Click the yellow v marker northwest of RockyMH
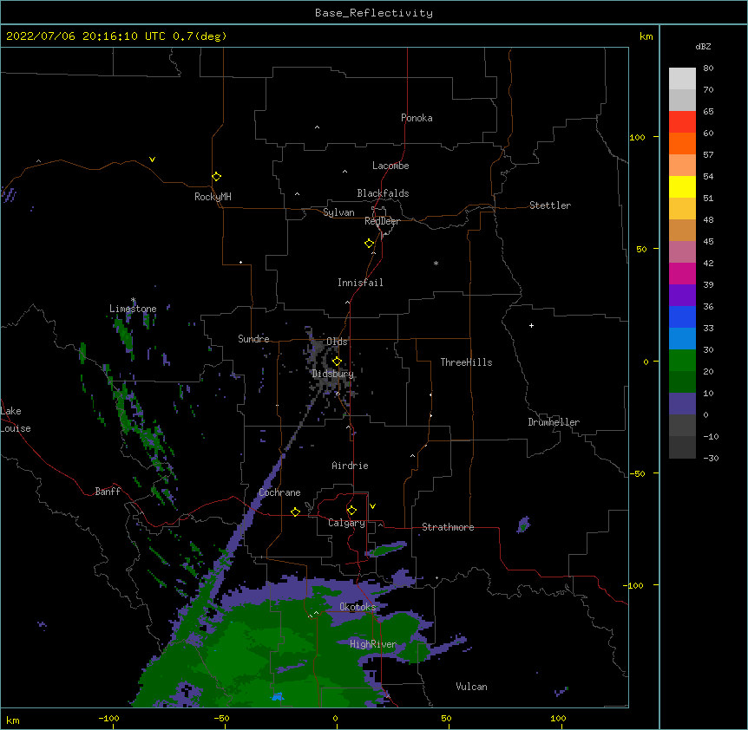748x730 pixels. coord(152,160)
